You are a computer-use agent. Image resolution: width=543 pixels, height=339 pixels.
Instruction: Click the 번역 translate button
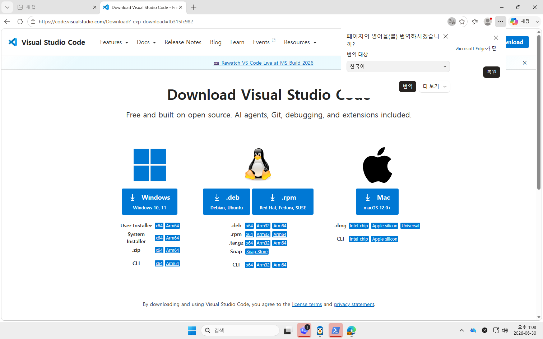pos(408,87)
